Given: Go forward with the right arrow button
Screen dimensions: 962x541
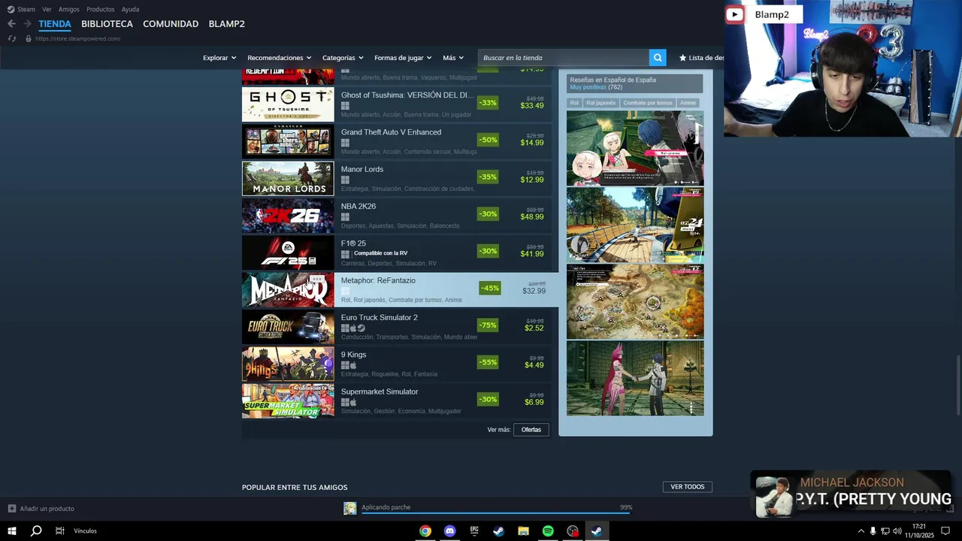Looking at the screenshot, I should tap(27, 24).
